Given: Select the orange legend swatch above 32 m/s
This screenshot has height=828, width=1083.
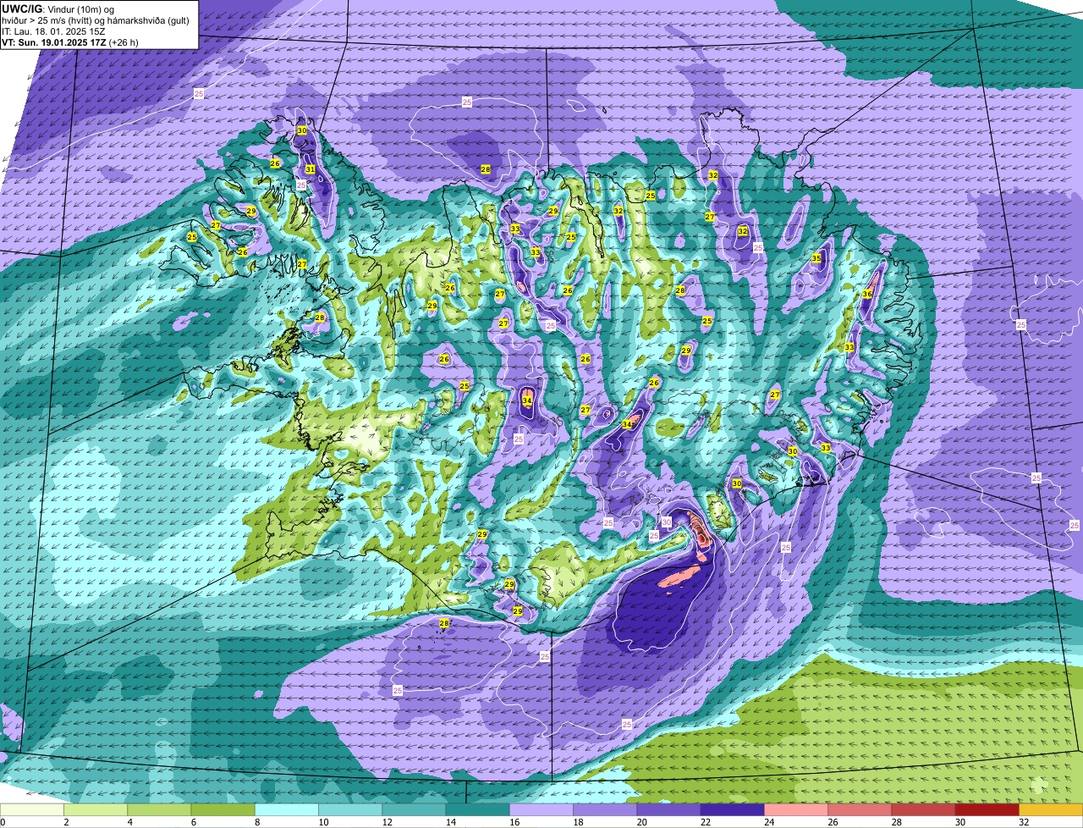Looking at the screenshot, I should (x=1050, y=810).
